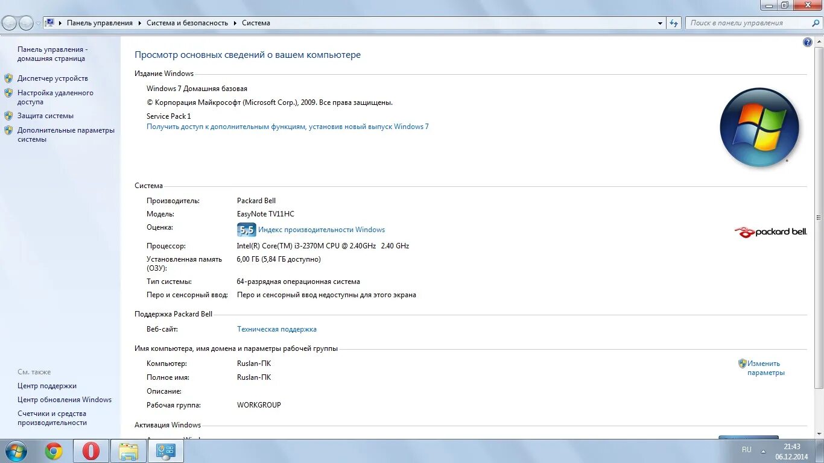This screenshot has height=463, width=824.
Task: Click the scrollbar down arrow
Action: [819, 433]
